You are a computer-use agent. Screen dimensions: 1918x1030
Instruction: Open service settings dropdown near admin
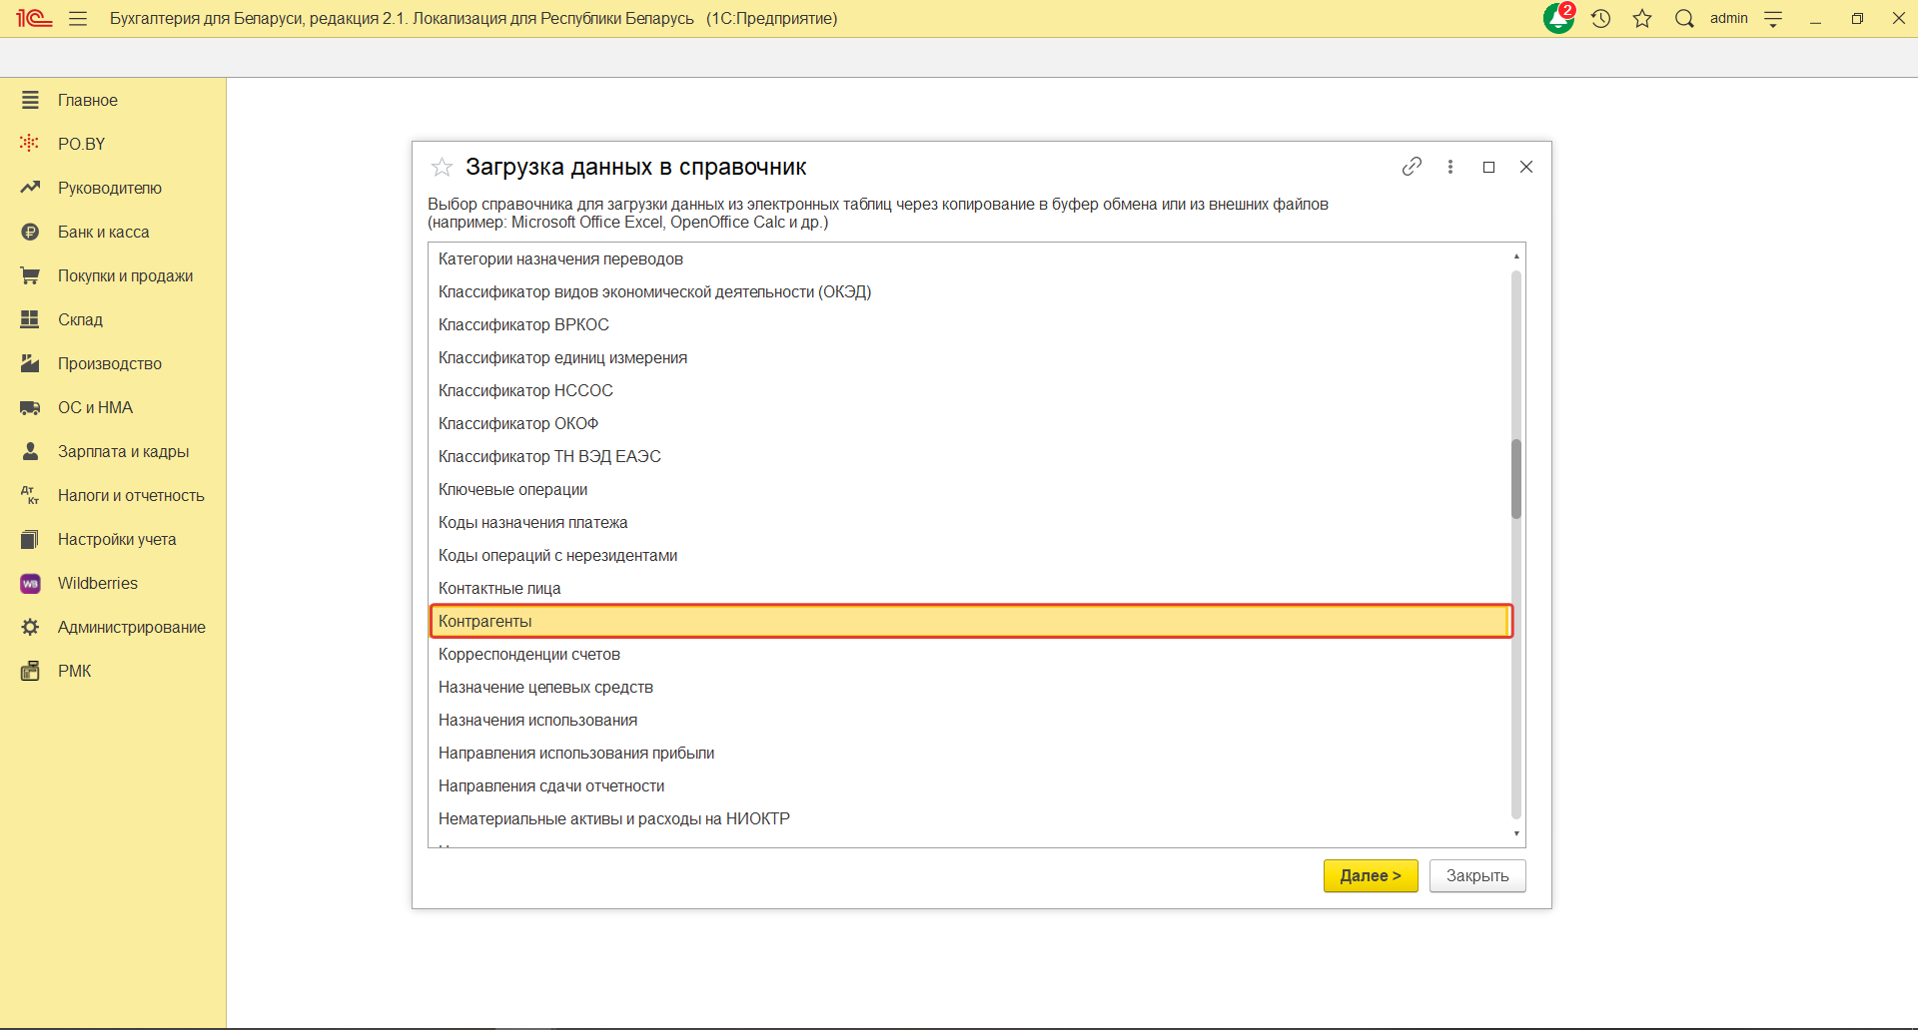1773,19
